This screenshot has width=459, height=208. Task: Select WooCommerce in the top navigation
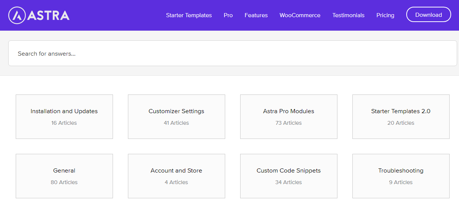(x=300, y=15)
